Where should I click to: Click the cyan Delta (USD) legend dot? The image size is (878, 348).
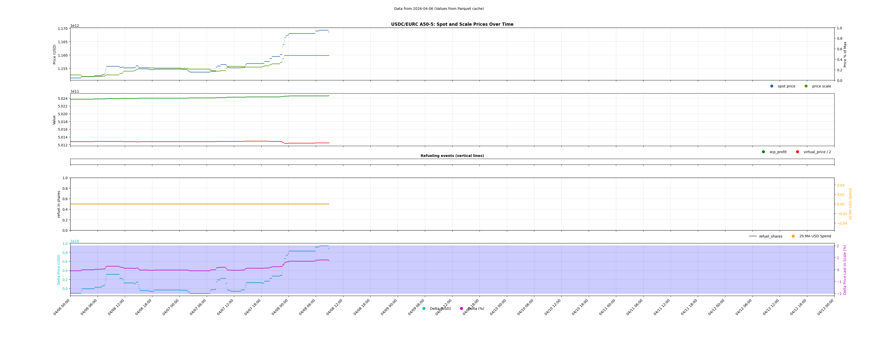[x=424, y=309]
